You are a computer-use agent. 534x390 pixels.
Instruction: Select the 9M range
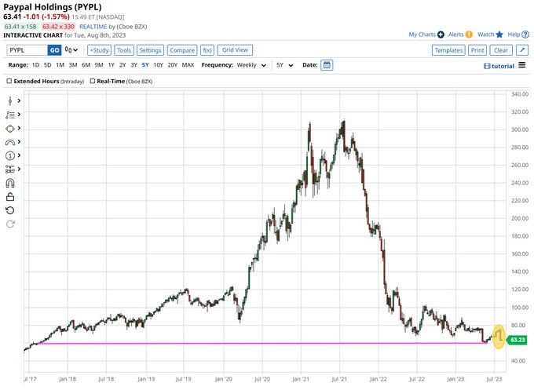(x=99, y=64)
